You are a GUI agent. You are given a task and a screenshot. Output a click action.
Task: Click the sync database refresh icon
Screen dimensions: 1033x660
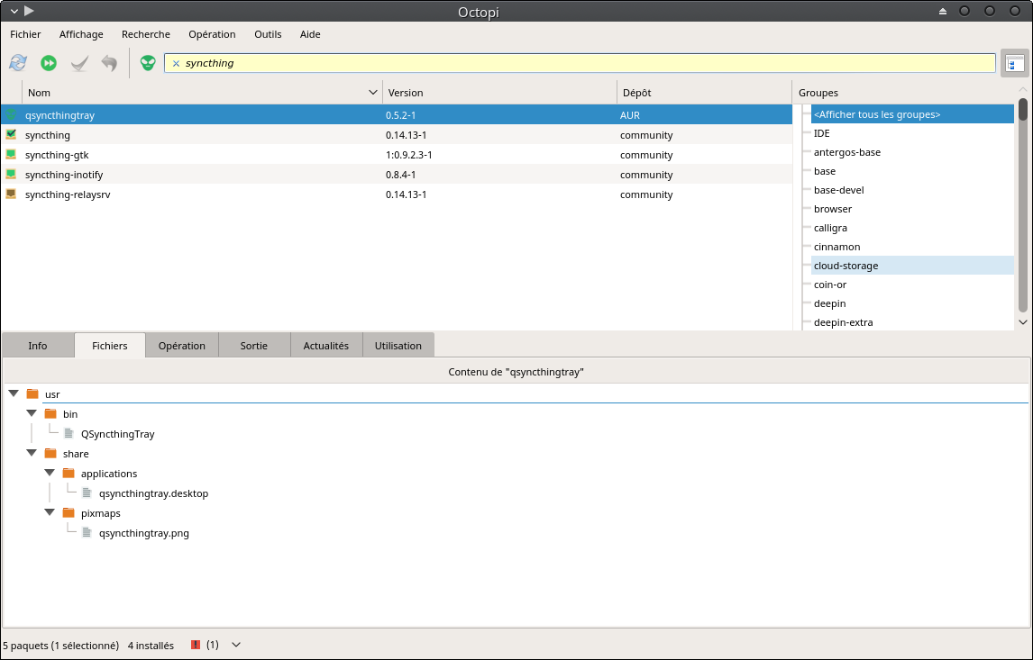click(18, 63)
